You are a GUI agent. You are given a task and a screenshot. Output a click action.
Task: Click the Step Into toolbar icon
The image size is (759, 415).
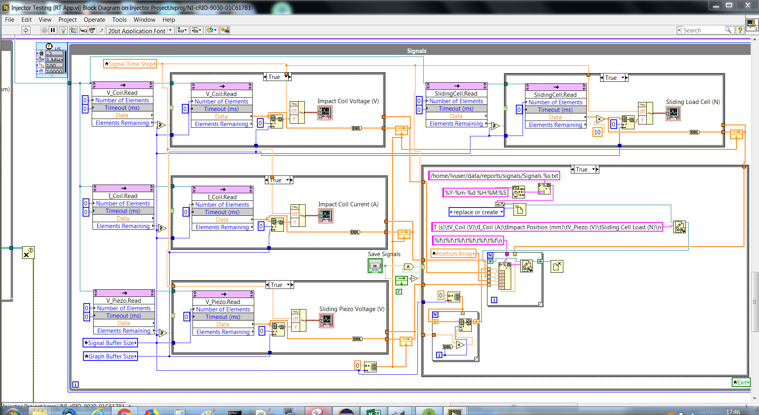coord(83,30)
